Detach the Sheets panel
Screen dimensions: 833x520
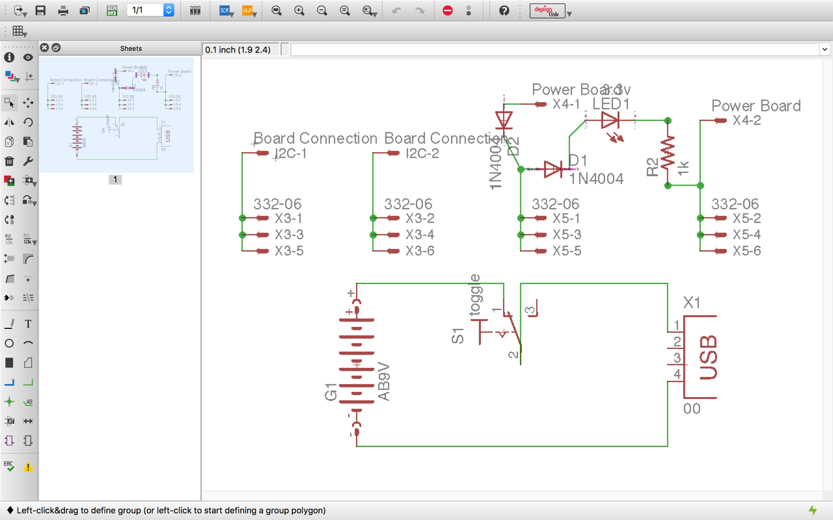[x=56, y=48]
